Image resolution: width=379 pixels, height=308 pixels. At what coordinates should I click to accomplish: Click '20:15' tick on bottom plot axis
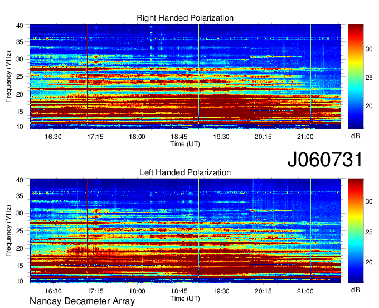click(x=263, y=291)
